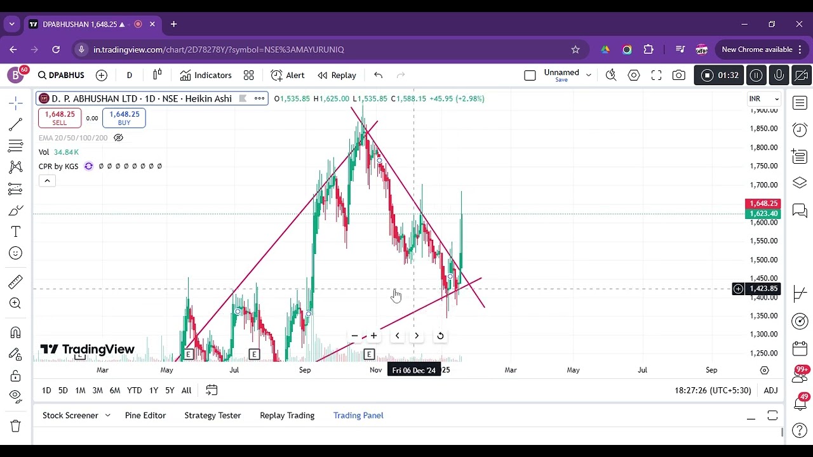
Task: Select the ruler measure tool
Action: [16, 282]
